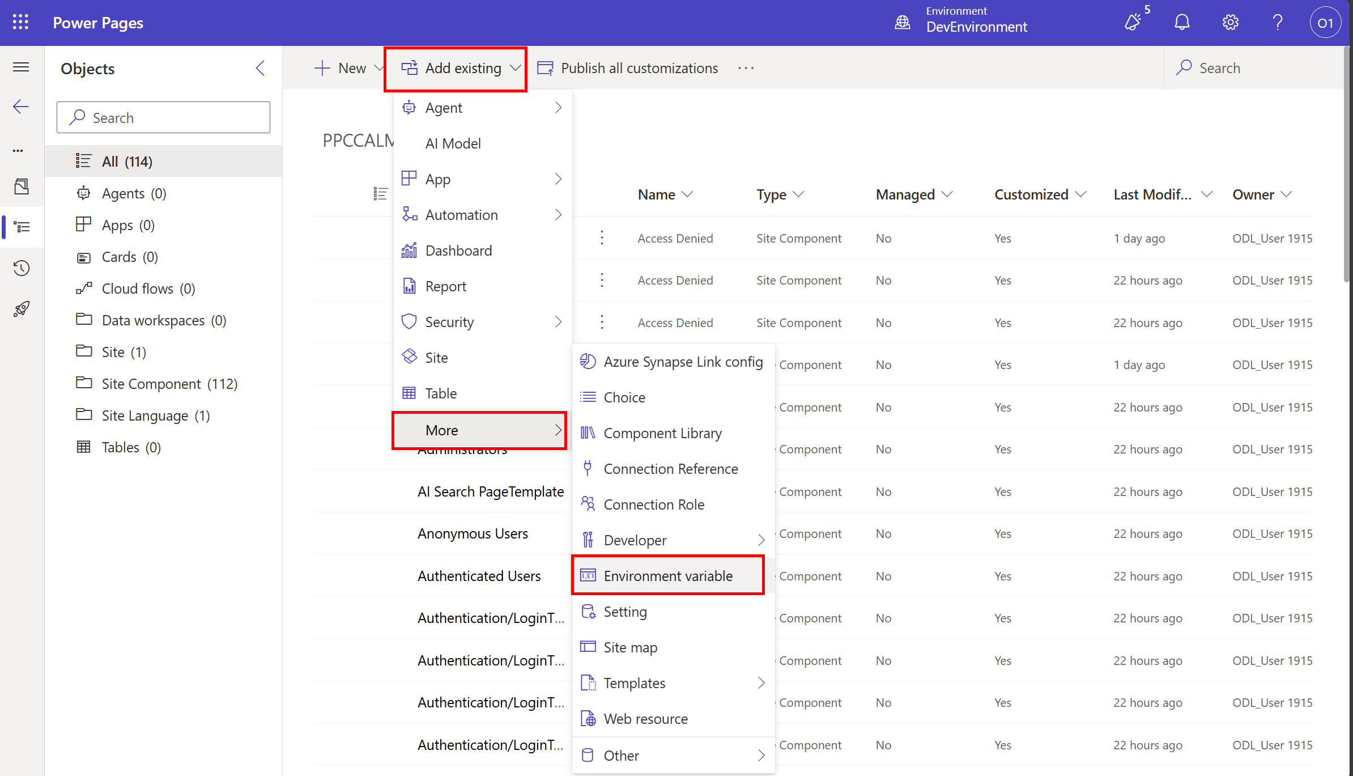
Task: Click the hamburger navigation icon
Action: (x=21, y=67)
